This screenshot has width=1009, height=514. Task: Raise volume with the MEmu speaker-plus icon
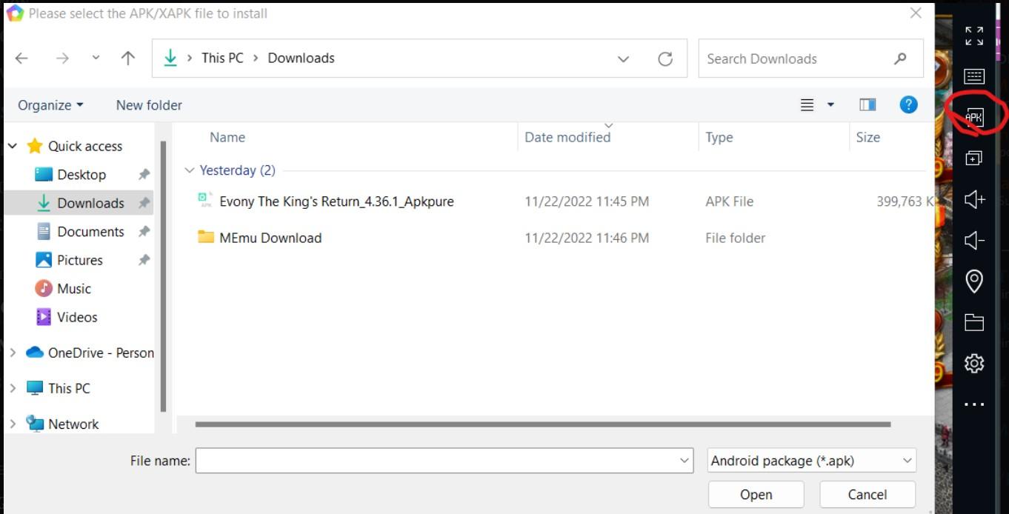pyautogui.click(x=974, y=198)
